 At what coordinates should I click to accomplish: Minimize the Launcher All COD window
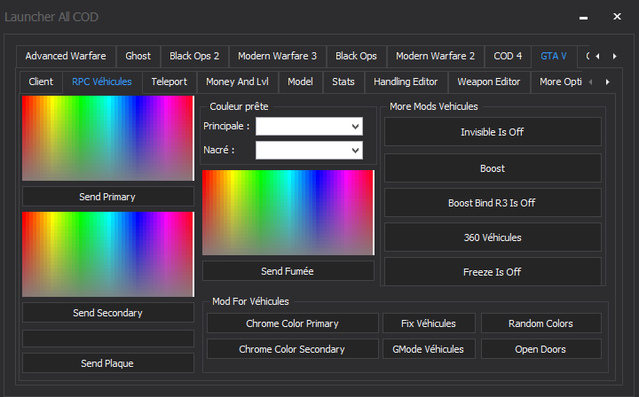(584, 17)
